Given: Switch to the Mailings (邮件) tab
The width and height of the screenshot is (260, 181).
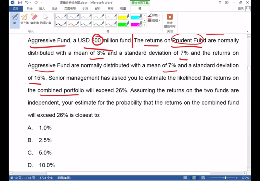Looking at the screenshot, I should [x=98, y=8].
